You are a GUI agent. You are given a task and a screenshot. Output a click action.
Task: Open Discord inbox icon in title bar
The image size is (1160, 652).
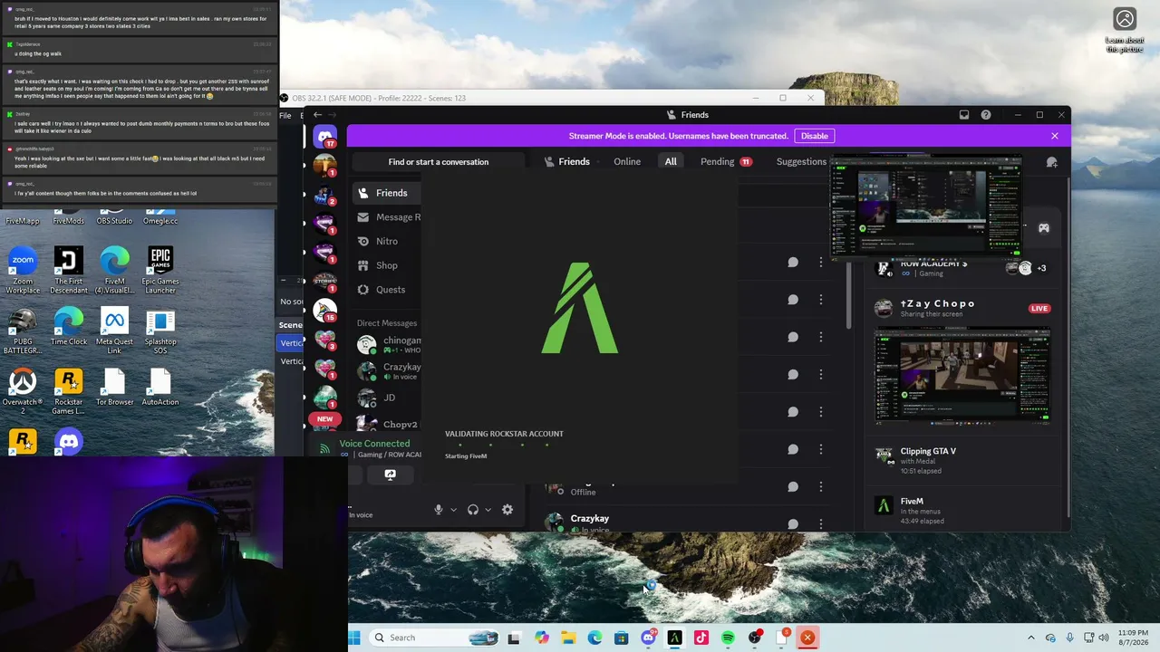[964, 115]
